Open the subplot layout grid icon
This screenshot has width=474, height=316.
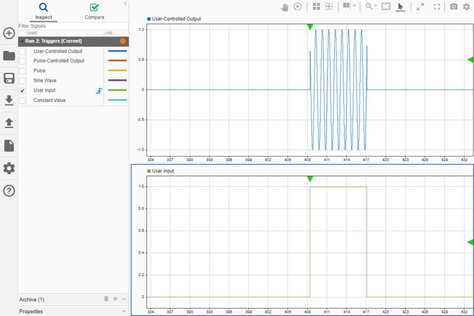point(316,7)
